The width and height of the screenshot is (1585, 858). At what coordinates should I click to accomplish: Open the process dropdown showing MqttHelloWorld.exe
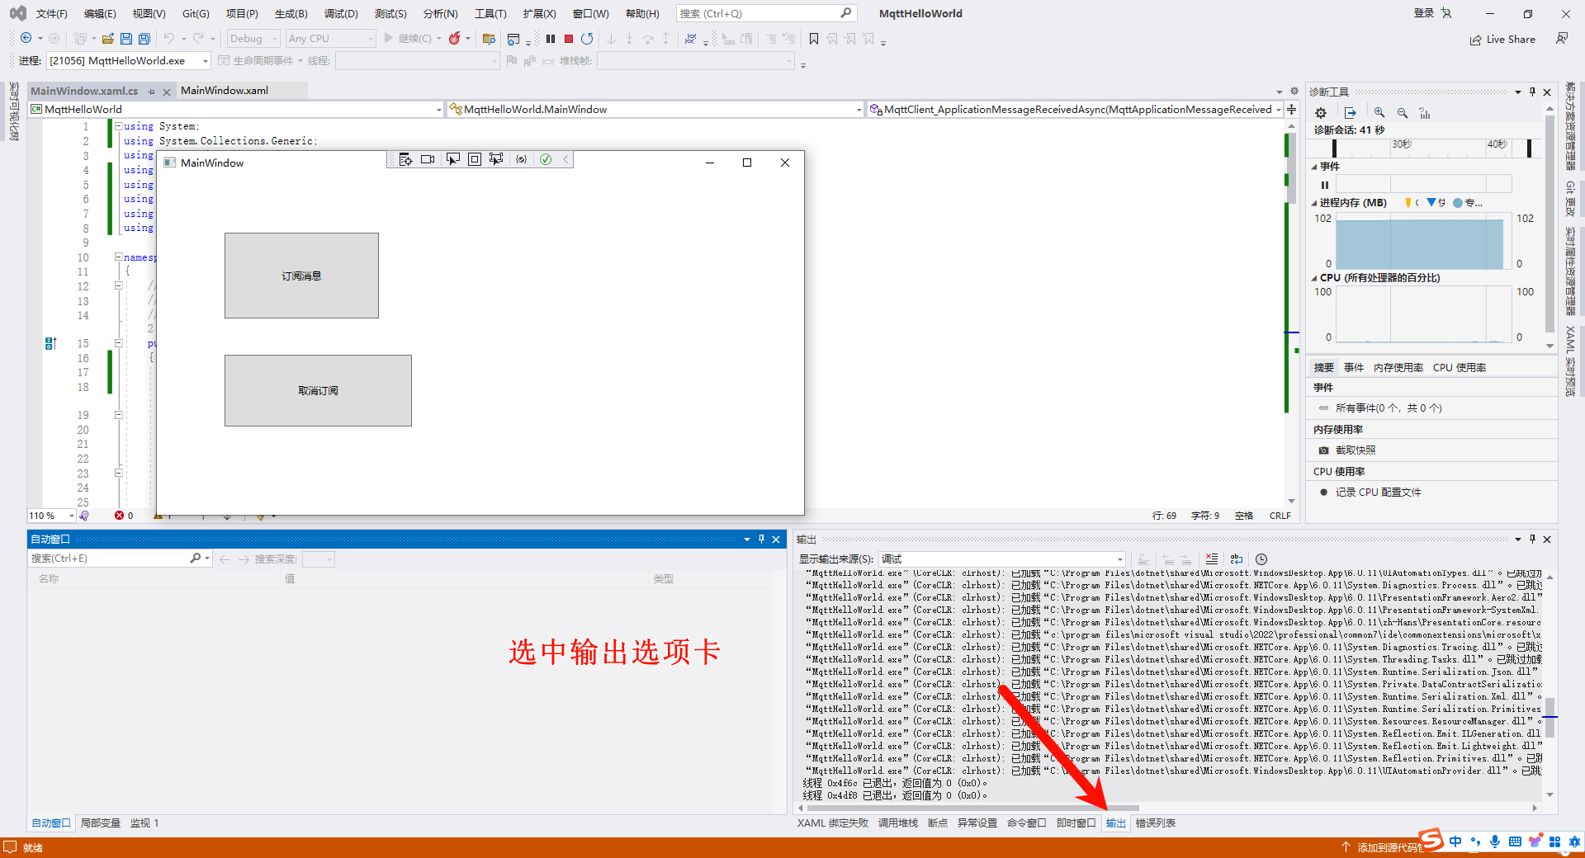(x=129, y=60)
